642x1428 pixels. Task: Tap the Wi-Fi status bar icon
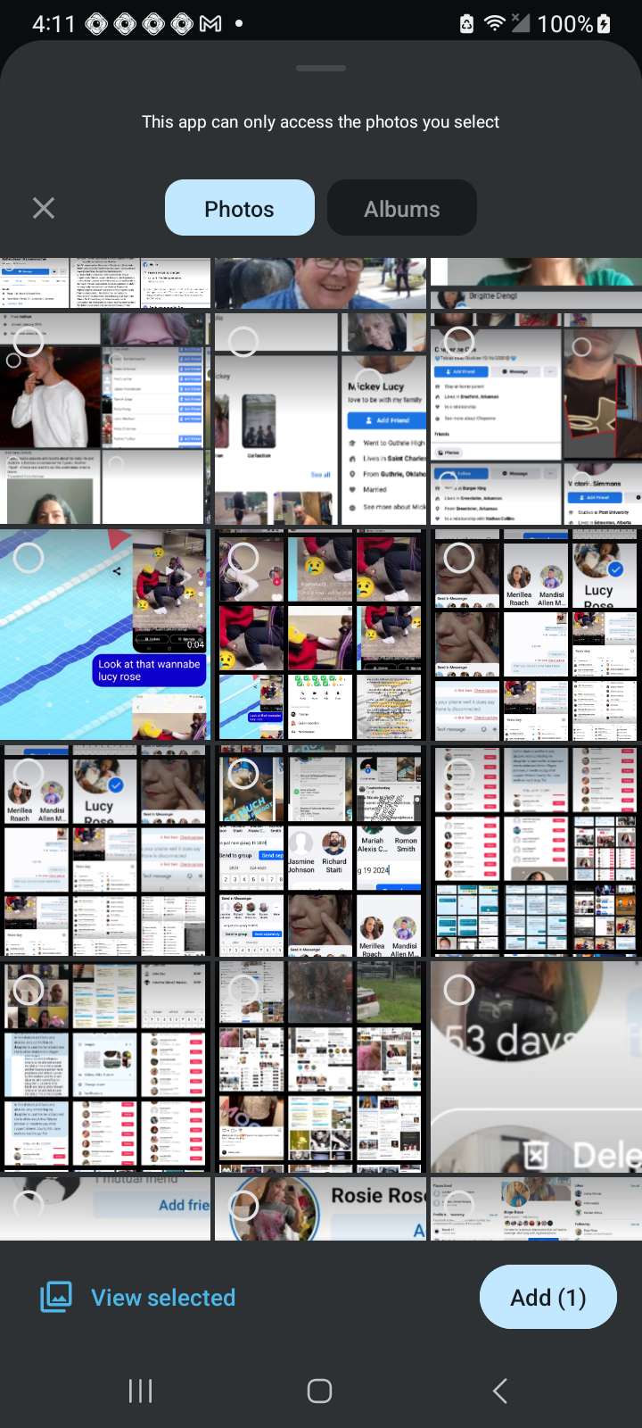click(x=494, y=24)
